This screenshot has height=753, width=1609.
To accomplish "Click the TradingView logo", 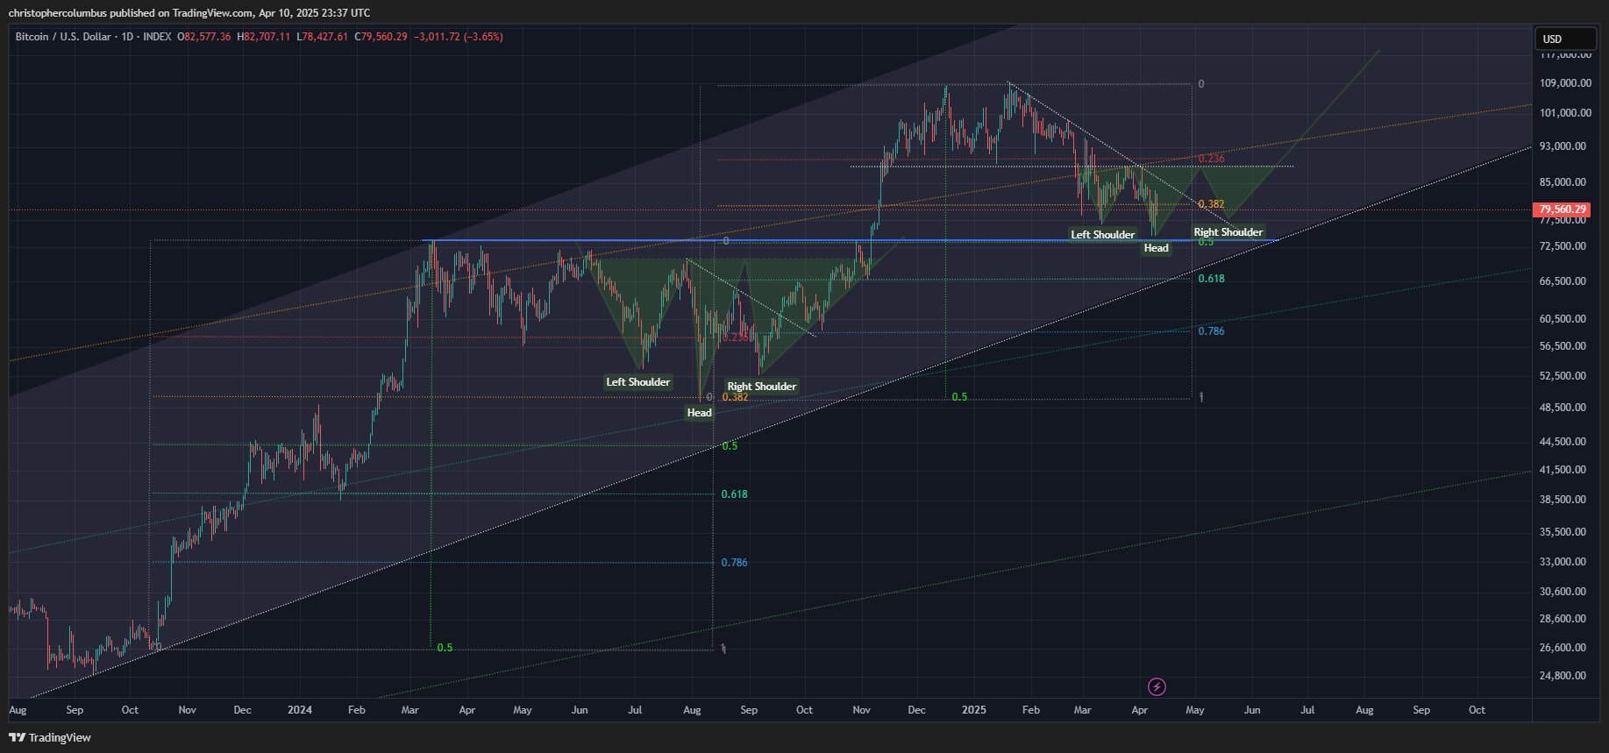I will [50, 737].
